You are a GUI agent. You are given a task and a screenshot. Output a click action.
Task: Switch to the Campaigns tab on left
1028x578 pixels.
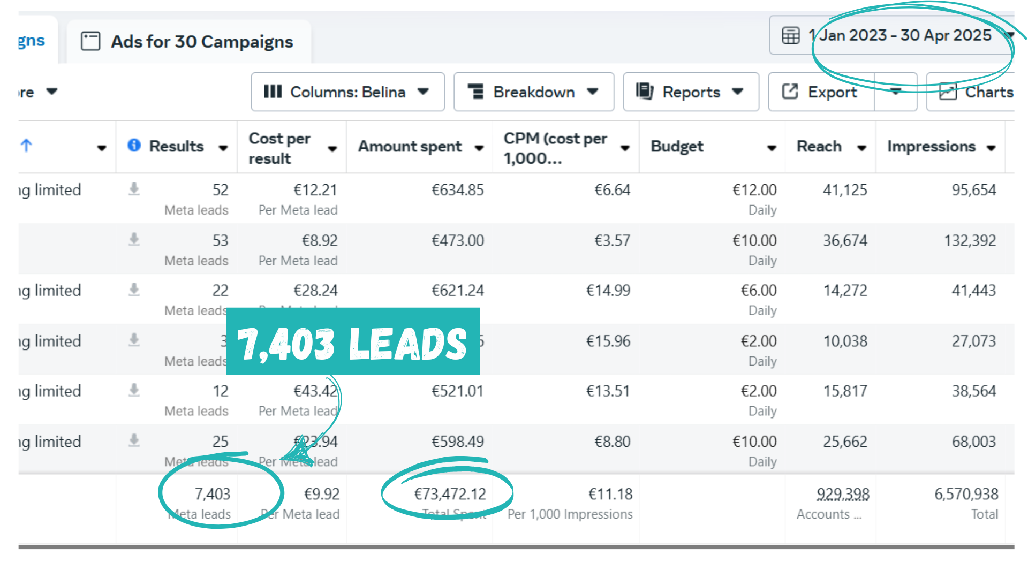point(31,41)
